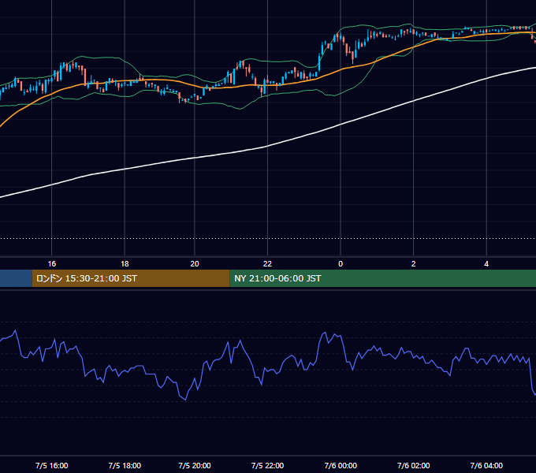The height and width of the screenshot is (473, 536).
Task: Click the 7/6 04:00 date label
Action: click(486, 465)
